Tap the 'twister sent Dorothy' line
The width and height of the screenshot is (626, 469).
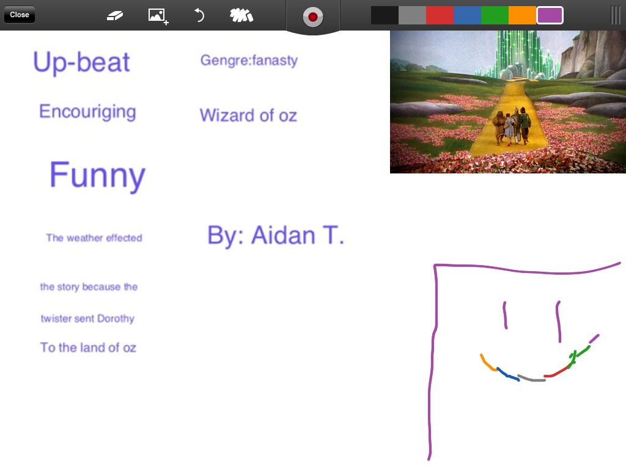87,318
